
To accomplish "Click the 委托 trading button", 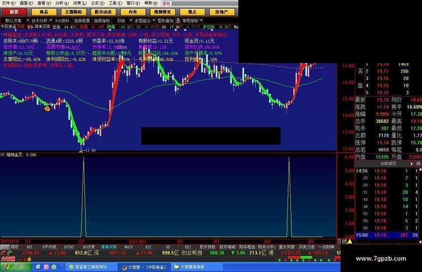I will click(166, 3).
